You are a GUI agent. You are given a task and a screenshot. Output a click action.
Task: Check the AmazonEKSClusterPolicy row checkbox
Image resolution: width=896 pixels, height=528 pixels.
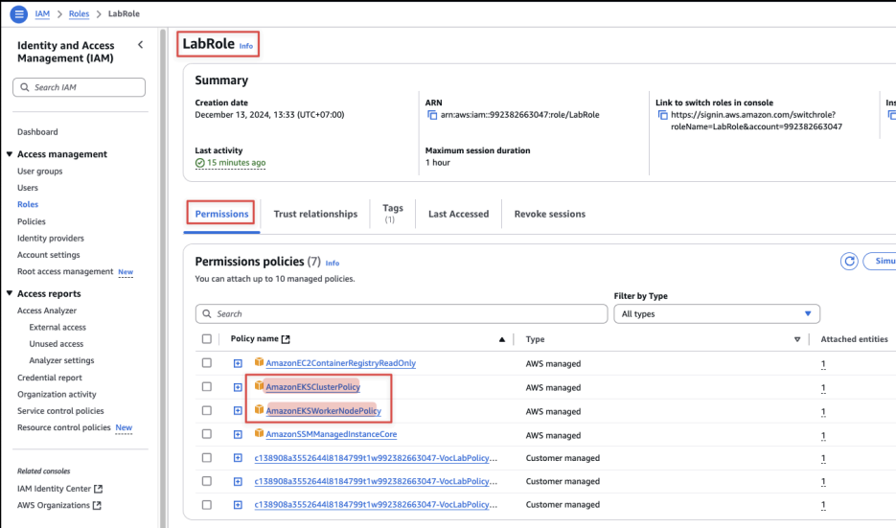click(207, 387)
